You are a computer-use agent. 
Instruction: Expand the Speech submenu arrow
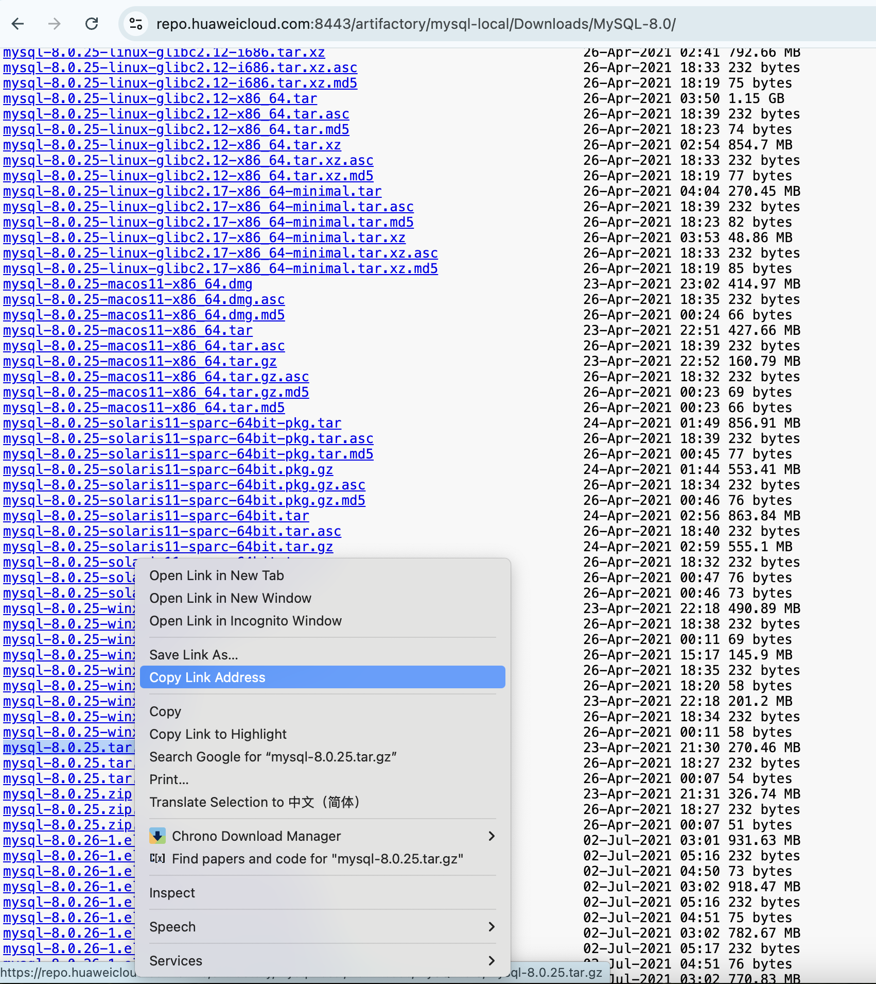click(491, 926)
